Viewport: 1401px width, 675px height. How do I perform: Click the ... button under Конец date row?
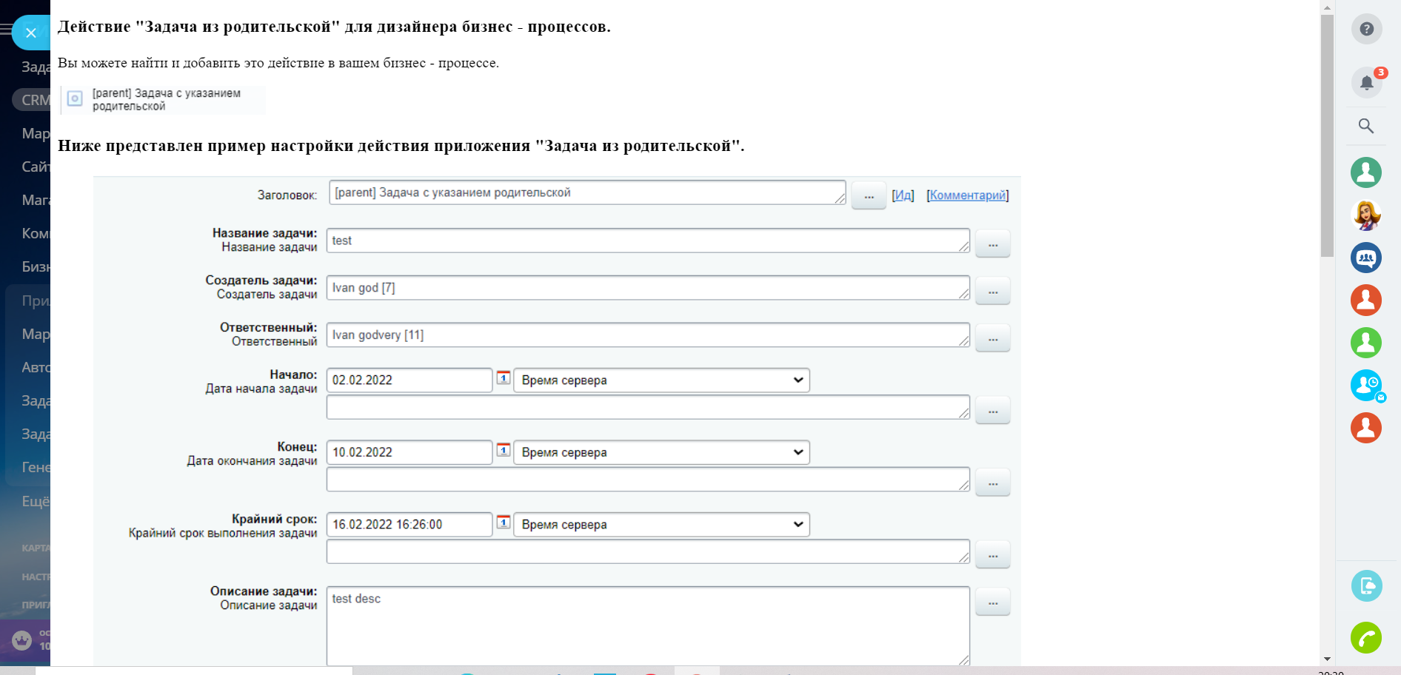point(993,483)
